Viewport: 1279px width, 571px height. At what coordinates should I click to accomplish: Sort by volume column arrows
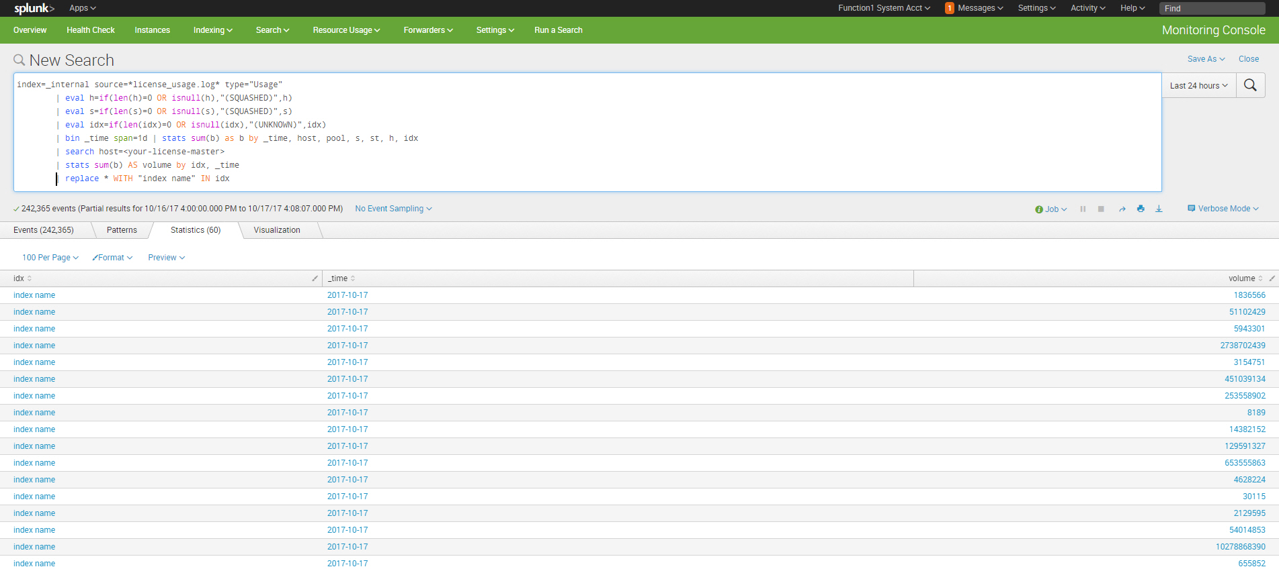[1260, 278]
